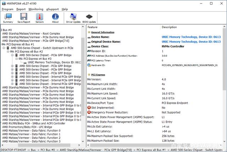Viewport: 227px width, 152px height.
Task: Click the chip icon of Switch Upstream in PCIe node
Action: pos(8,48)
